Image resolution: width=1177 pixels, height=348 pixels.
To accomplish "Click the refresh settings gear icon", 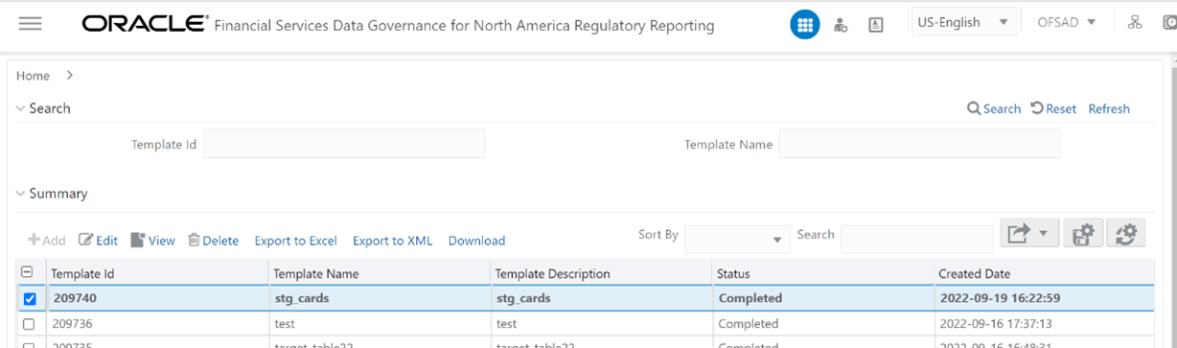I will [1126, 234].
